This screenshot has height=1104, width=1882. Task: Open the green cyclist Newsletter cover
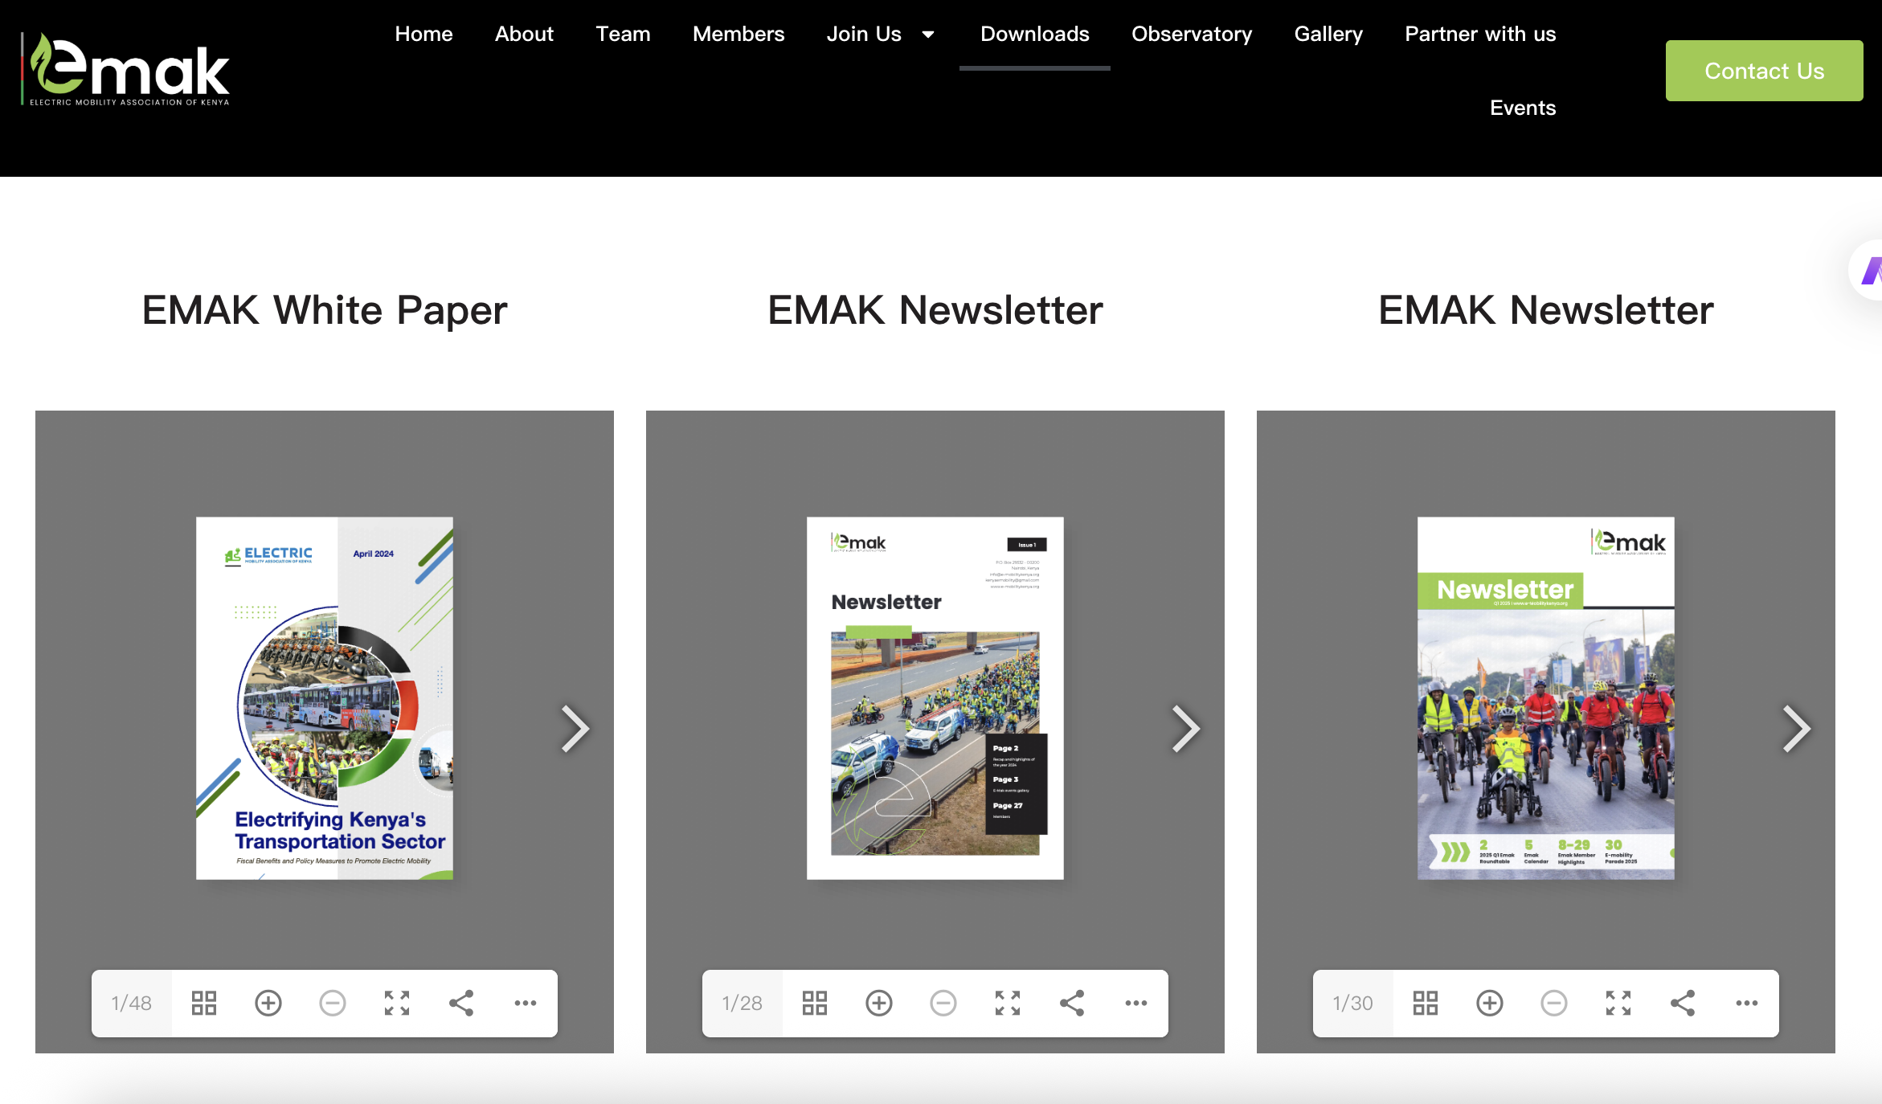coord(1546,698)
